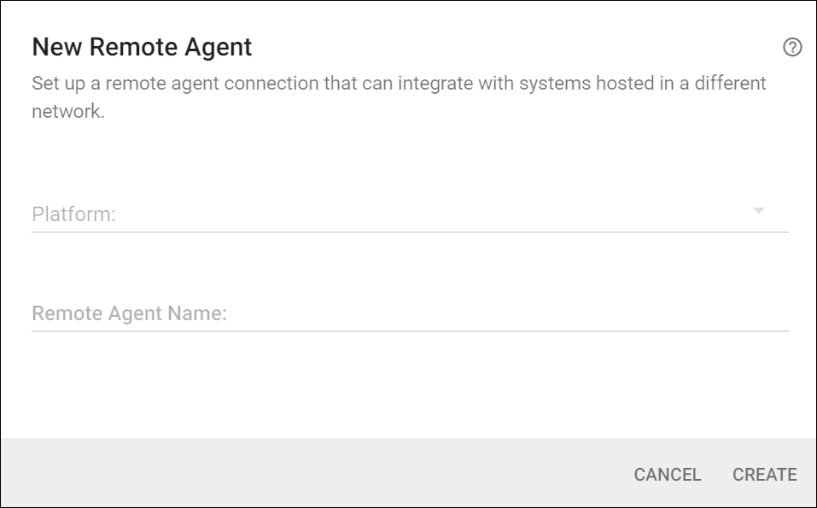Click the word 'network.' in the description
This screenshot has width=817, height=508.
tap(68, 112)
